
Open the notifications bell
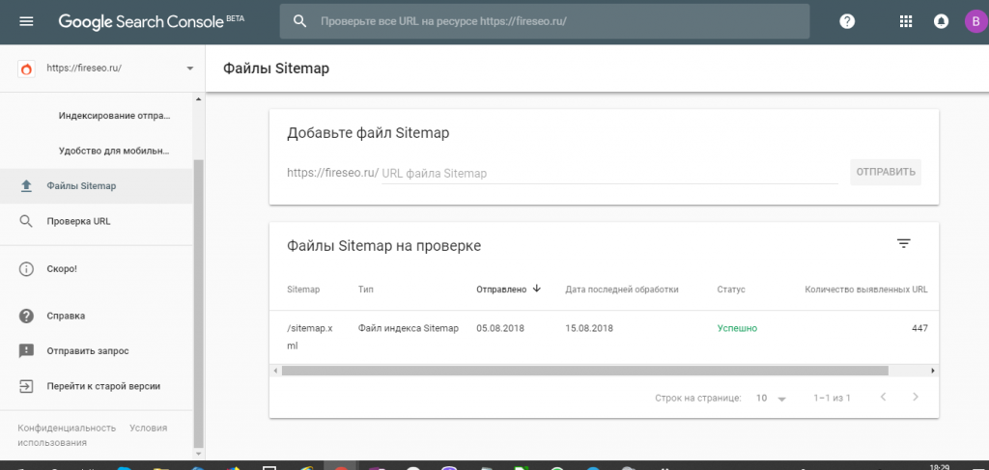click(x=941, y=21)
